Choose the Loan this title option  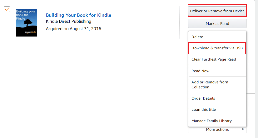click(x=204, y=110)
